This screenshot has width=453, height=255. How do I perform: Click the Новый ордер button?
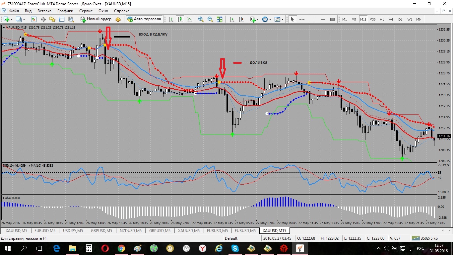point(96,19)
